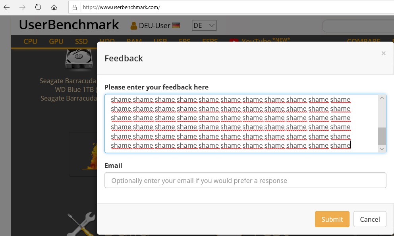Refresh the page using the reload icon

click(x=38, y=7)
